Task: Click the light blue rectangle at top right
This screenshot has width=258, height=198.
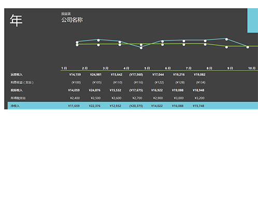Action: 253,20
